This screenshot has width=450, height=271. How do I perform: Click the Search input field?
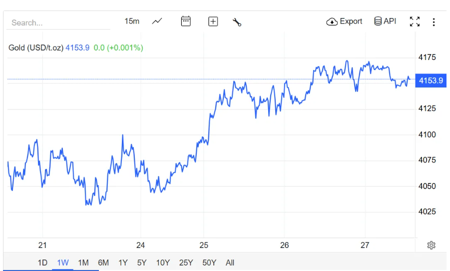click(57, 22)
